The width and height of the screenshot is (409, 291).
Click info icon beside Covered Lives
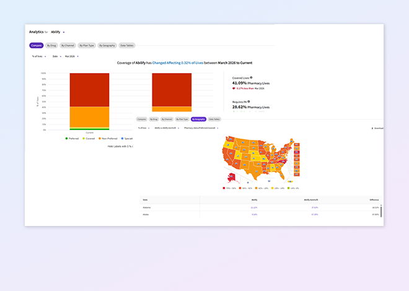(x=251, y=77)
